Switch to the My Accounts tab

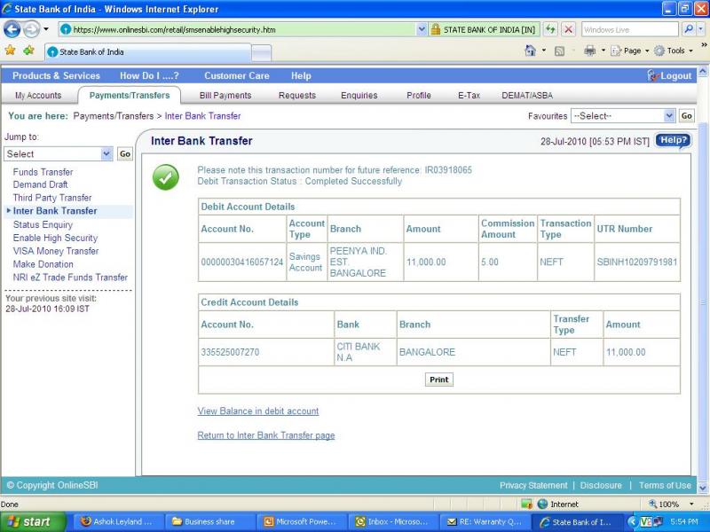tap(38, 96)
